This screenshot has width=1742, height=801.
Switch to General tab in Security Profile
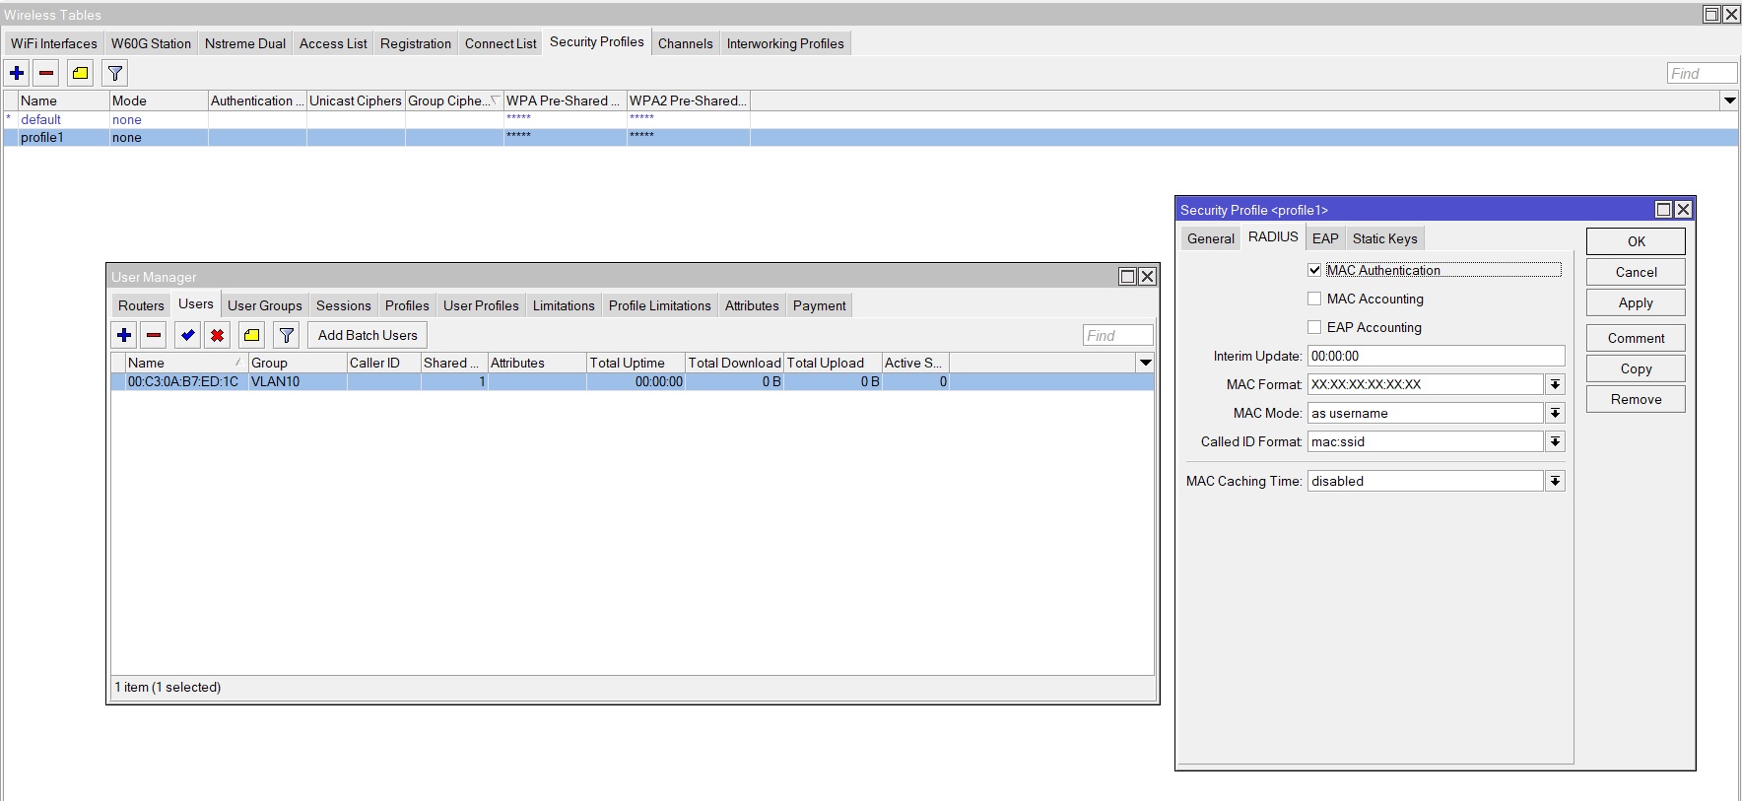click(1211, 238)
